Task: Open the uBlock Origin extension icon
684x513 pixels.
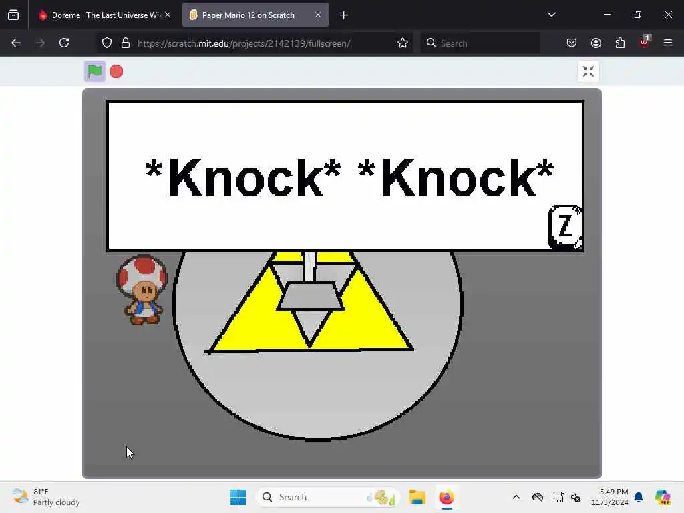Action: 645,42
